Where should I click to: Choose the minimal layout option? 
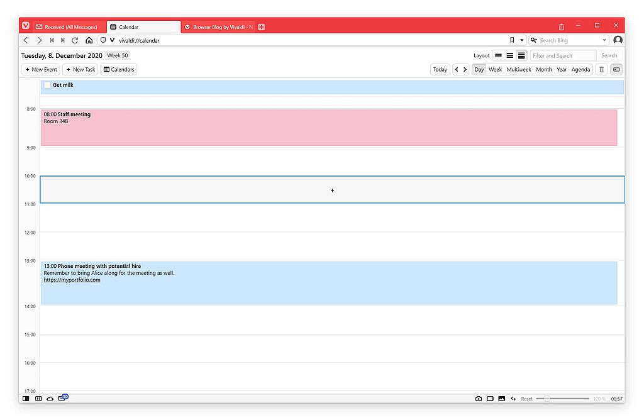(498, 55)
